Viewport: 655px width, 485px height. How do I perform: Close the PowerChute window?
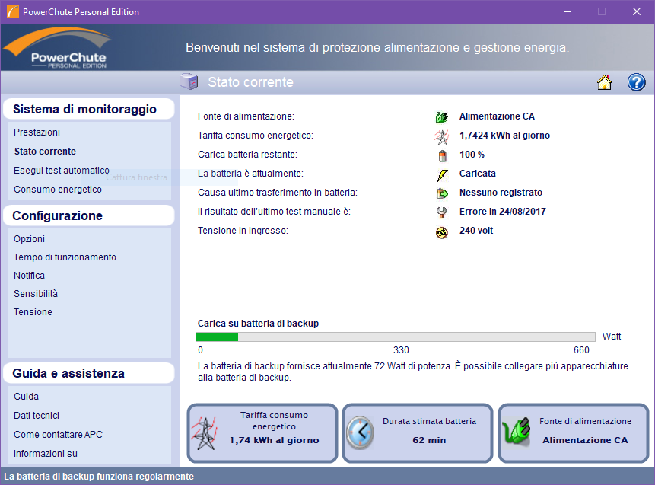[636, 11]
